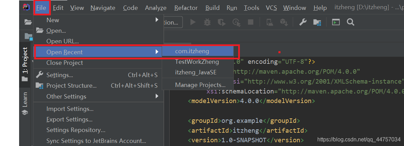Open the Run menu in the menu bar
This screenshot has width=404, height=146.
232,8
